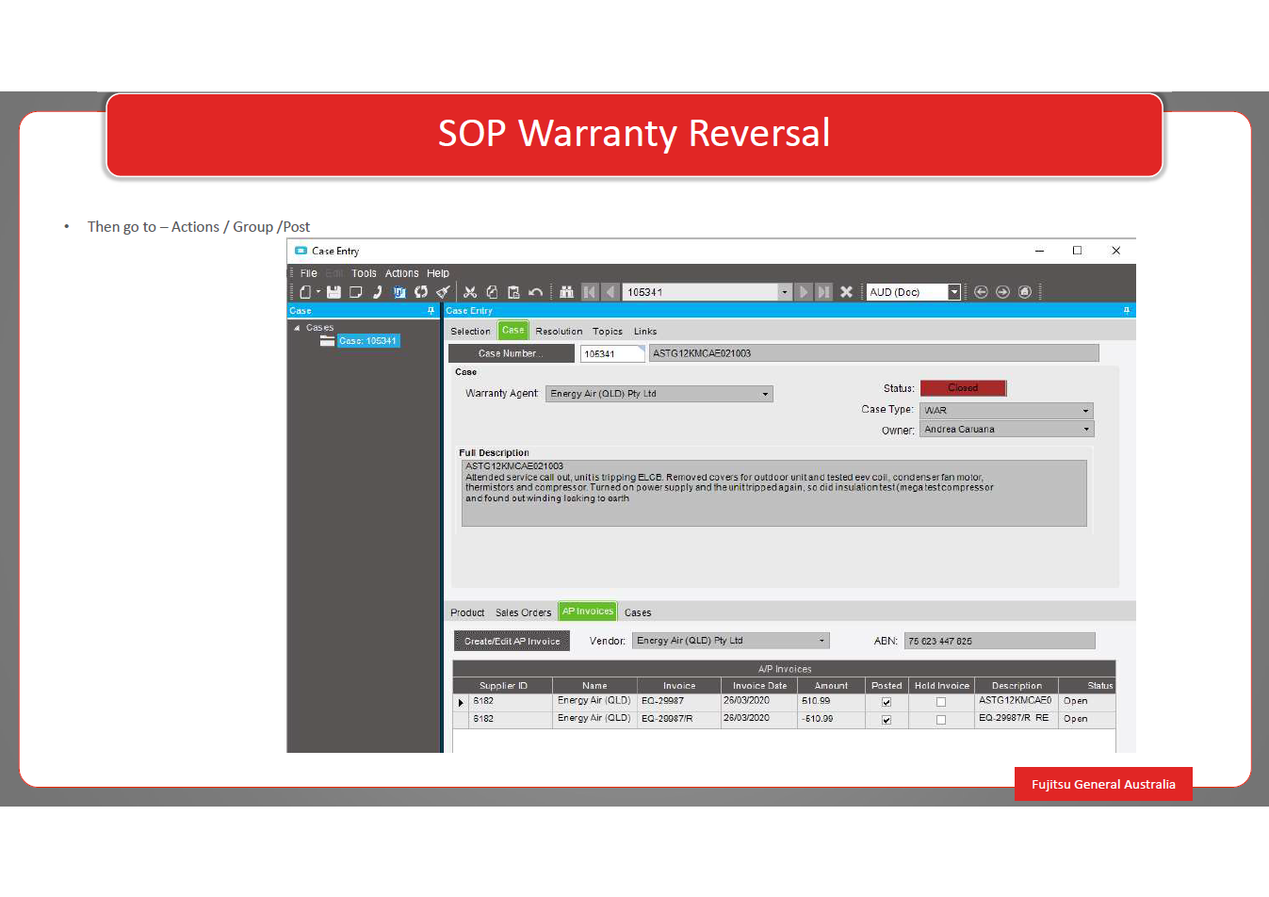Image resolution: width=1269 pixels, height=897 pixels.
Task: Switch to the Resolution tab
Action: [x=559, y=331]
